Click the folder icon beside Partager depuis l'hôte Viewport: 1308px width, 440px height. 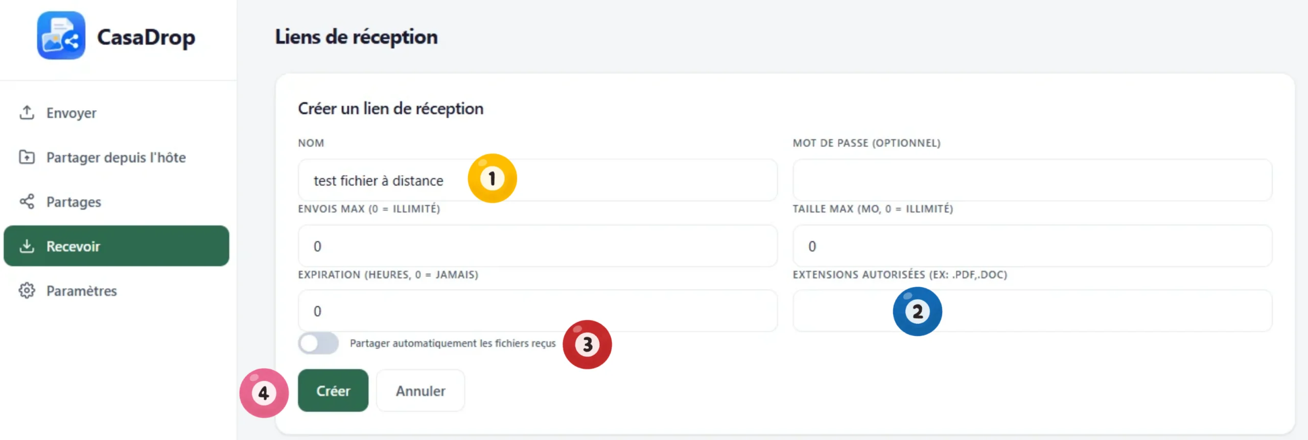pyautogui.click(x=27, y=157)
